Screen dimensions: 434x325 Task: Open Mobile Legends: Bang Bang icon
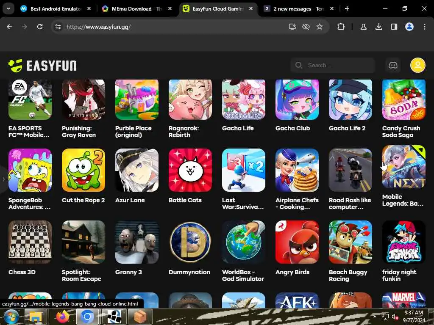pyautogui.click(x=404, y=167)
